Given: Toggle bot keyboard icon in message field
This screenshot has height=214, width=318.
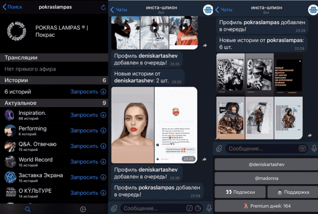Looking at the screenshot, I should click(x=303, y=148).
